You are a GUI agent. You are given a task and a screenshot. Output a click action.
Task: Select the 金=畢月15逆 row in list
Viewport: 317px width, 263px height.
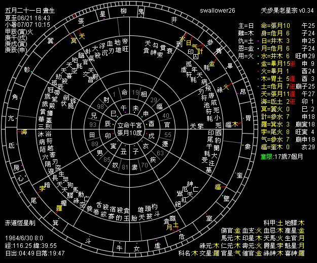coord(275,64)
